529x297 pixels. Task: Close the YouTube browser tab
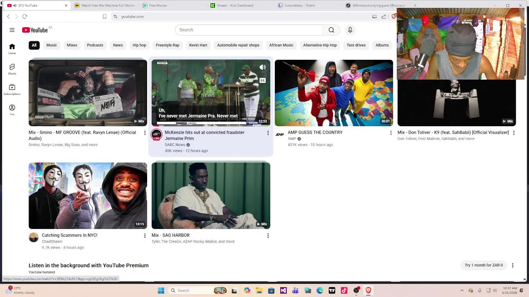click(66, 5)
